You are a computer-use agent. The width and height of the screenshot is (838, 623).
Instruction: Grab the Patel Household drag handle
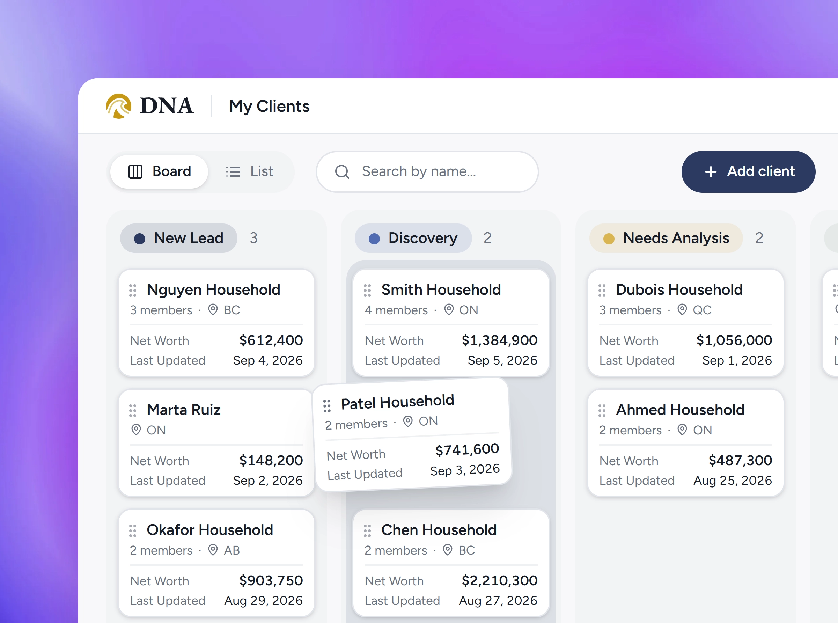327,406
